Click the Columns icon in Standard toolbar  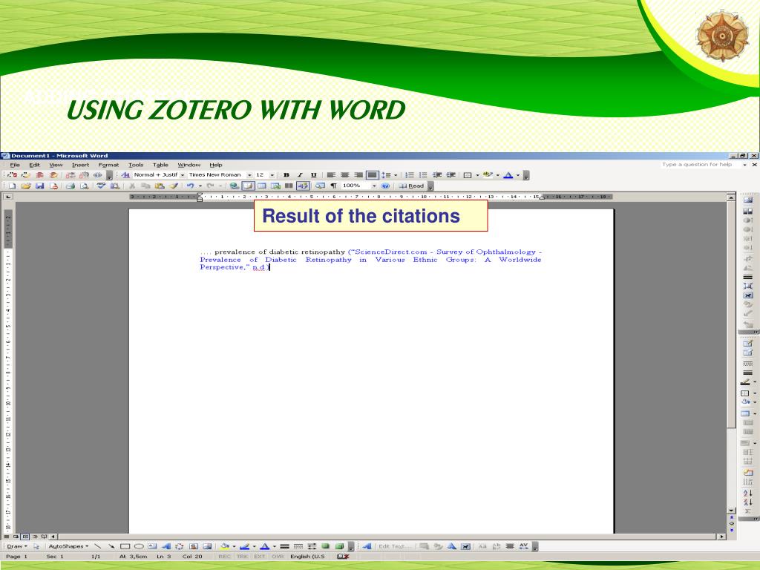coord(289,186)
